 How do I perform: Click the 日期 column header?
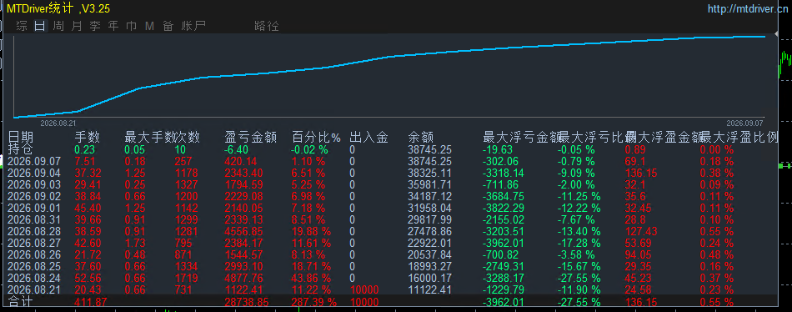pos(21,137)
